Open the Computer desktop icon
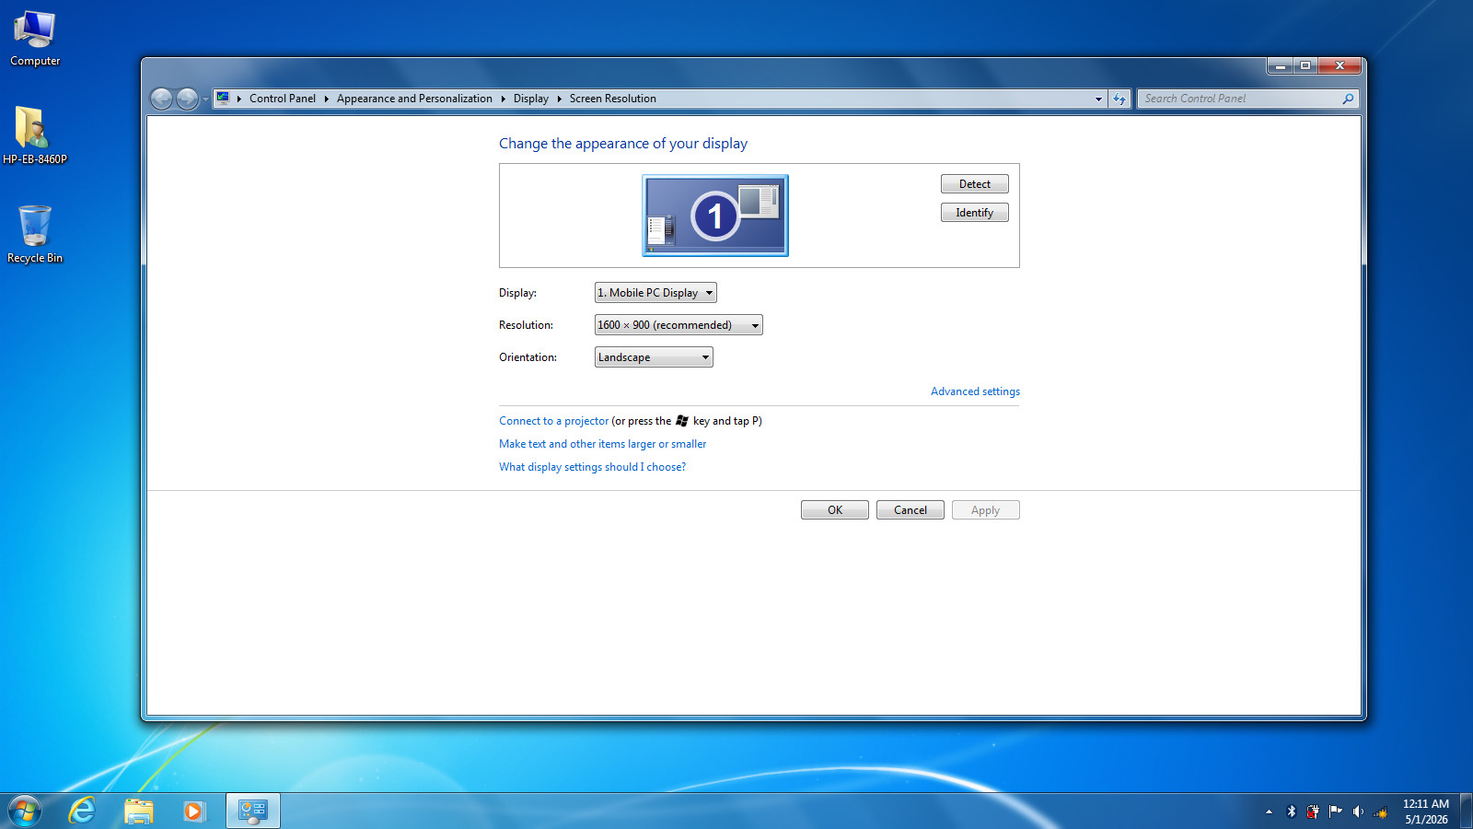This screenshot has width=1473, height=829. pyautogui.click(x=35, y=40)
